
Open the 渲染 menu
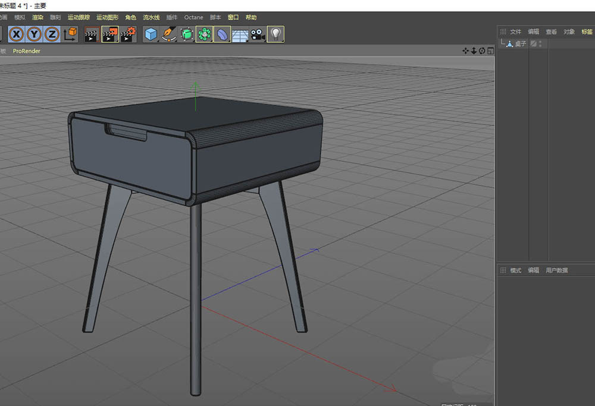coord(37,17)
